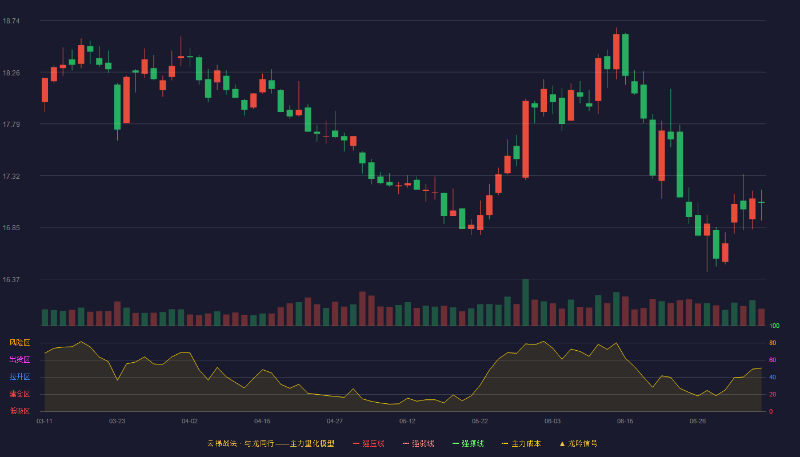
Task: Select the magenta 60 scale value
Action: point(773,360)
